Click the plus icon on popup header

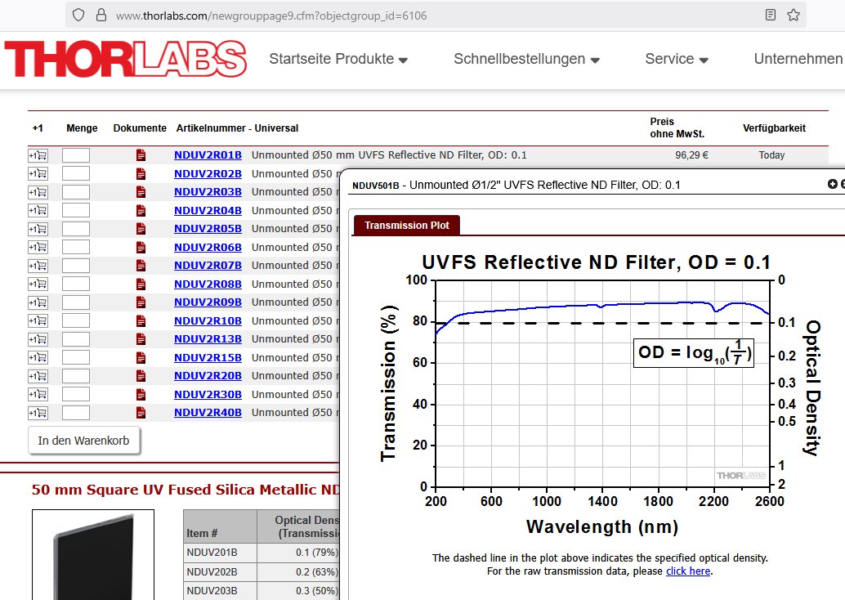click(832, 185)
